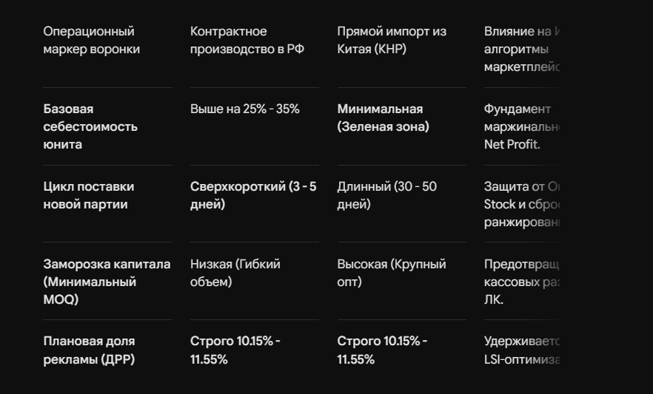Click the 'Плановая доля рекламы (ДРР)' label
The image size is (653, 394).
pyautogui.click(x=89, y=350)
